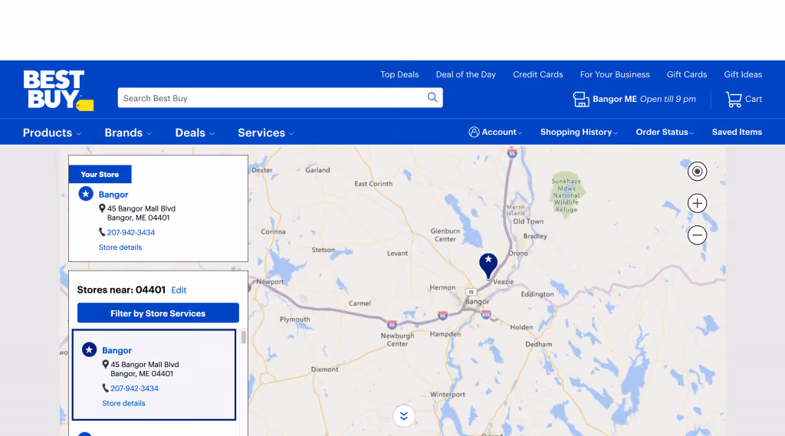Zoom in the map with plus icon
Image resolution: width=785 pixels, height=436 pixels.
pyautogui.click(x=697, y=203)
